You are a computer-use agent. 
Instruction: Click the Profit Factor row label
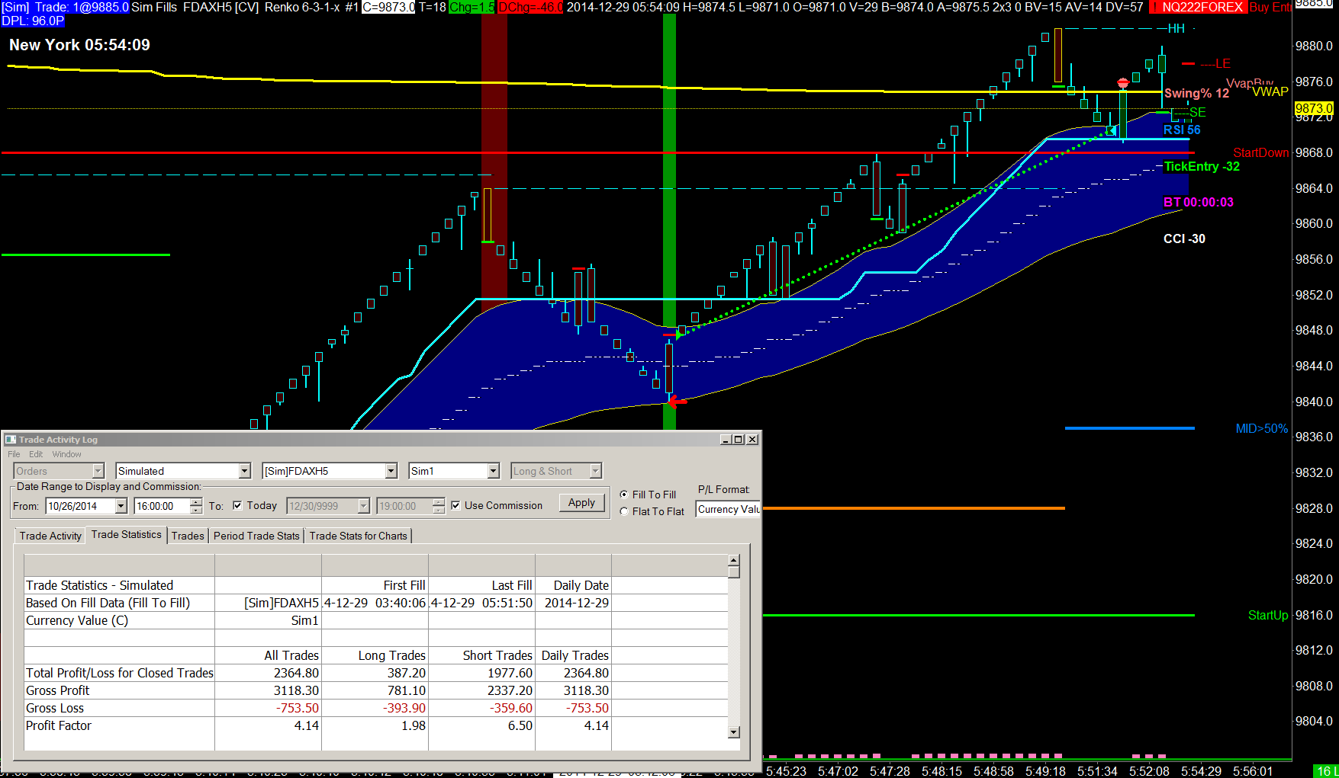coord(59,725)
